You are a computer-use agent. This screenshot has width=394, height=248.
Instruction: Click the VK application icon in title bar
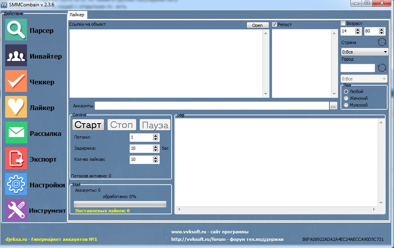point(4,4)
